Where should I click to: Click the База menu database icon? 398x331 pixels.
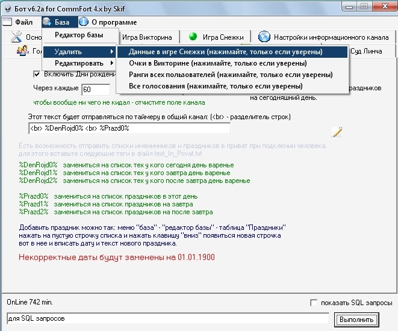coord(48,22)
